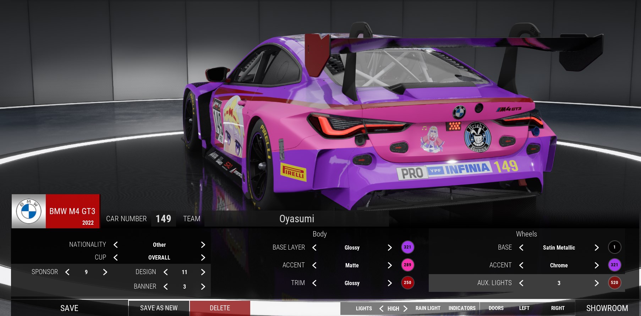Image resolution: width=641 pixels, height=316 pixels.
Task: Open aux lights color 520 swatch
Action: 614,283
